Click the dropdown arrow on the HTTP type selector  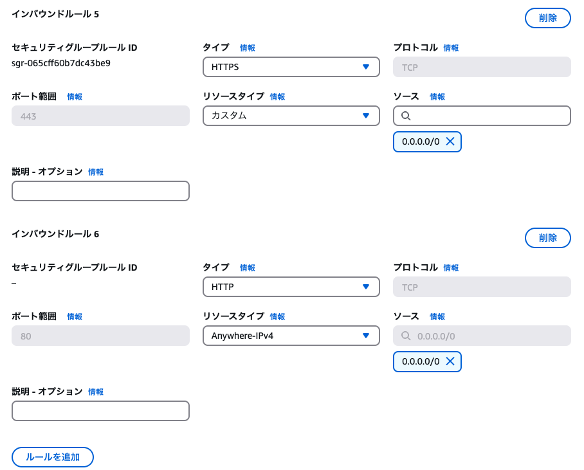pyautogui.click(x=367, y=287)
